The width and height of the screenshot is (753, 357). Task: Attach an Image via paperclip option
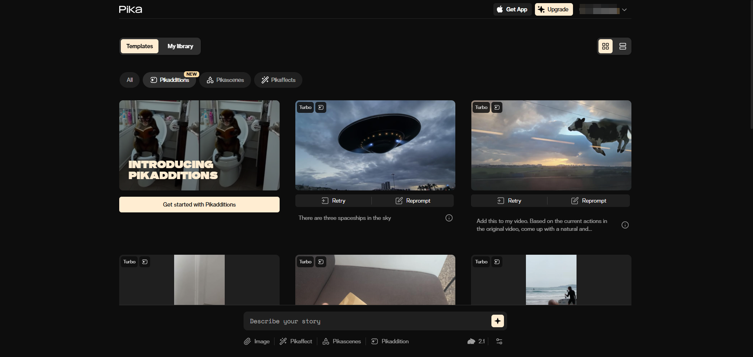pyautogui.click(x=257, y=341)
